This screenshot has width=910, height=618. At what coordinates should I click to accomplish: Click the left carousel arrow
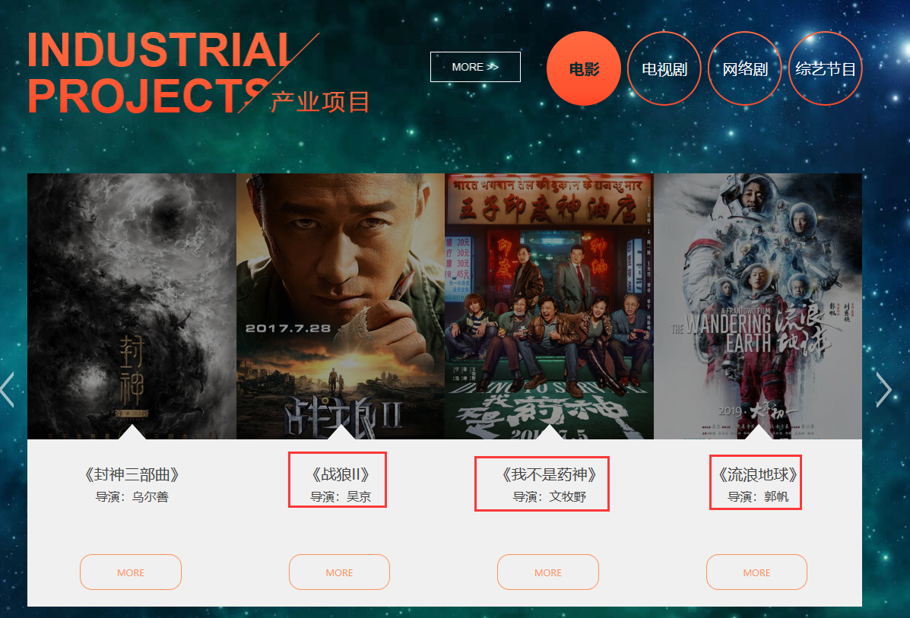click(7, 389)
